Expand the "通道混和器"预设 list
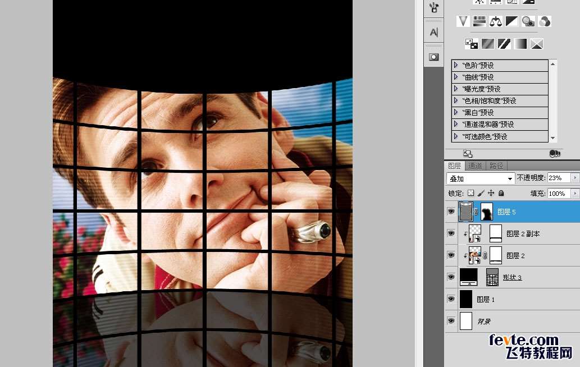The height and width of the screenshot is (367, 580). tap(456, 124)
